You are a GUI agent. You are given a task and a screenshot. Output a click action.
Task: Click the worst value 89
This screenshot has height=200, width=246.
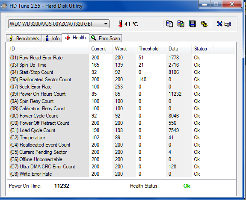[x=118, y=138]
